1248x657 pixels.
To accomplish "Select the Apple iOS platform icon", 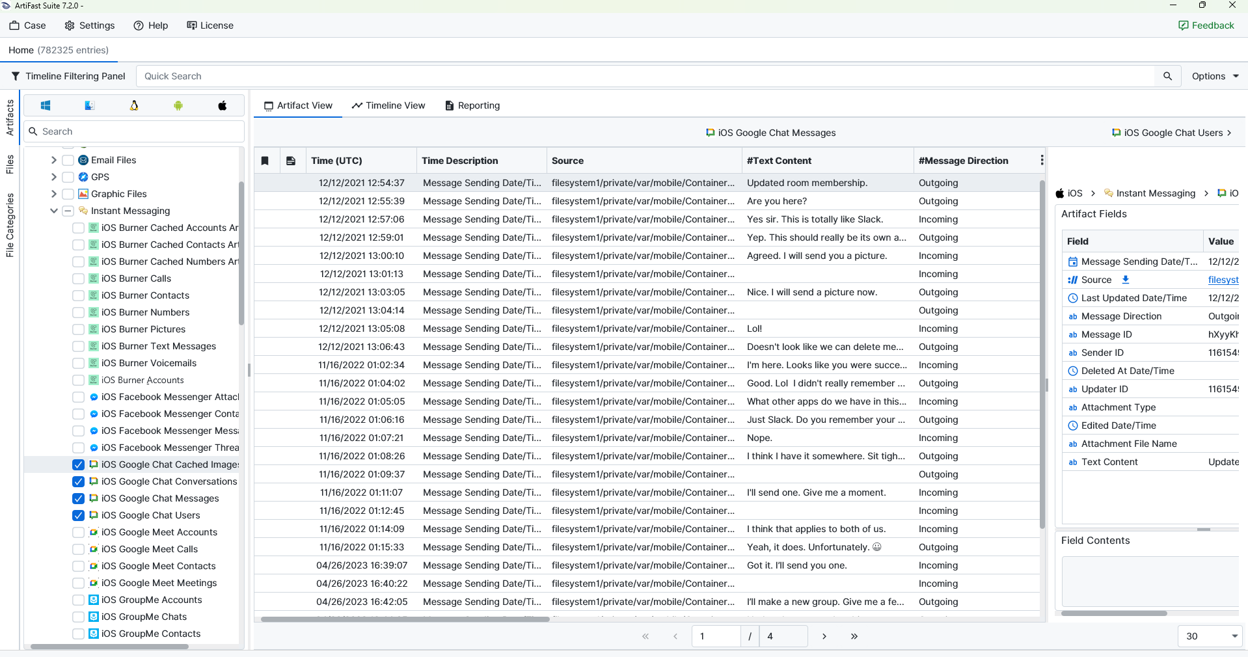I will (223, 105).
